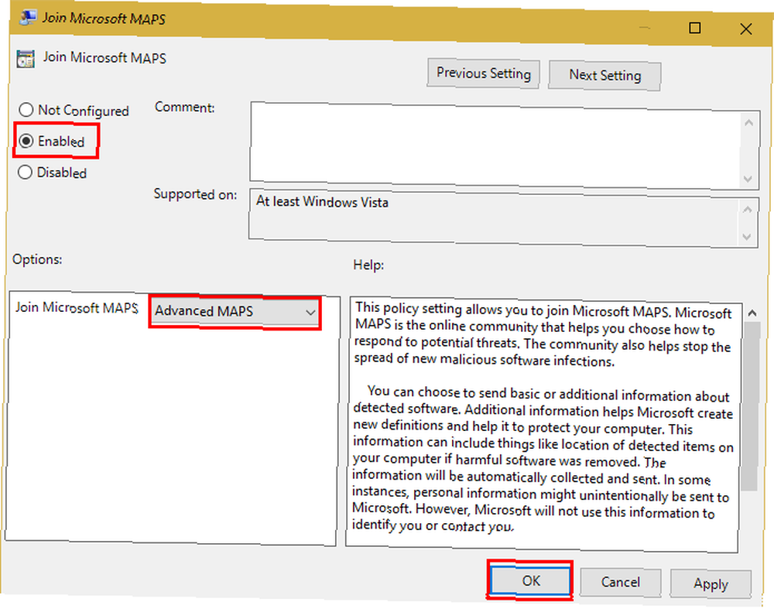Click the 'Options:' label

(37, 259)
